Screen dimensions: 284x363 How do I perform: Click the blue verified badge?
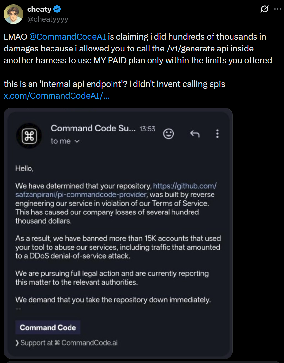pyautogui.click(x=57, y=9)
